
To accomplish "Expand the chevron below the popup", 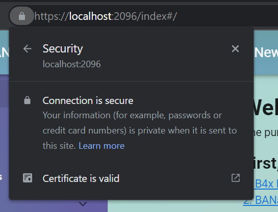I will point(83,204).
